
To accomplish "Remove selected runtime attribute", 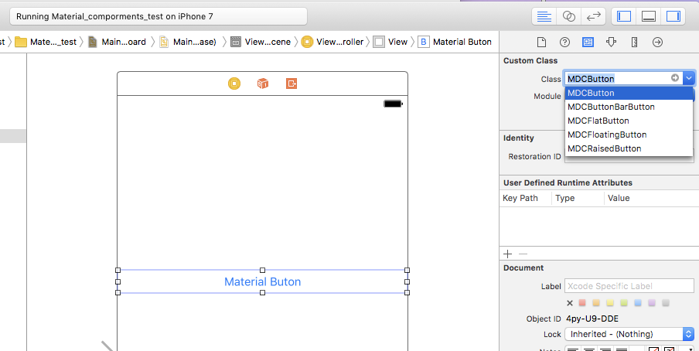I will [x=523, y=254].
